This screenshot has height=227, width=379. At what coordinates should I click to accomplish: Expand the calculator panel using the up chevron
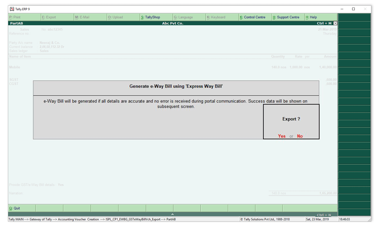tap(173, 214)
